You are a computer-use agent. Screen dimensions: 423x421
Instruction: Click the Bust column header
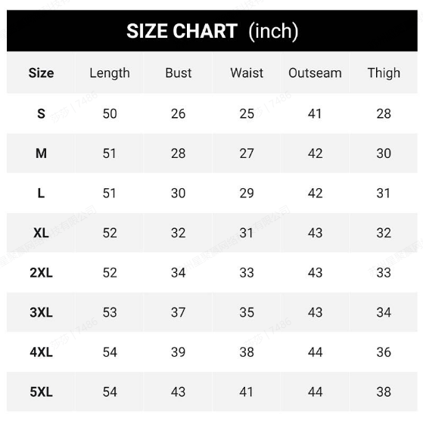click(x=179, y=73)
